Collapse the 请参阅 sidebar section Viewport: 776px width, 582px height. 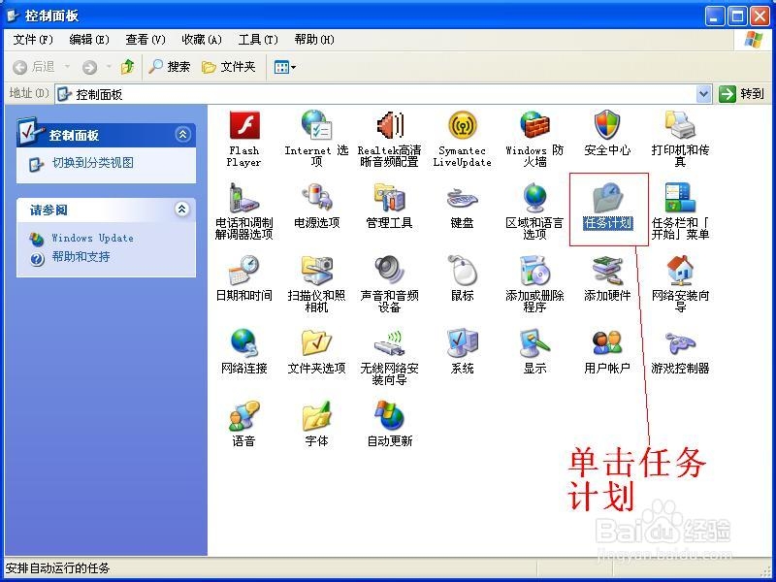182,210
